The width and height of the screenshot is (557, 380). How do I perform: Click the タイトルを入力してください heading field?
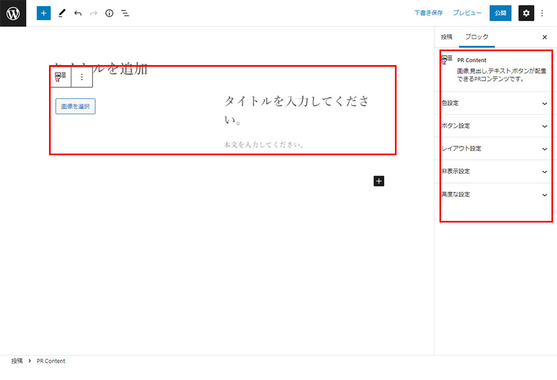coord(296,110)
